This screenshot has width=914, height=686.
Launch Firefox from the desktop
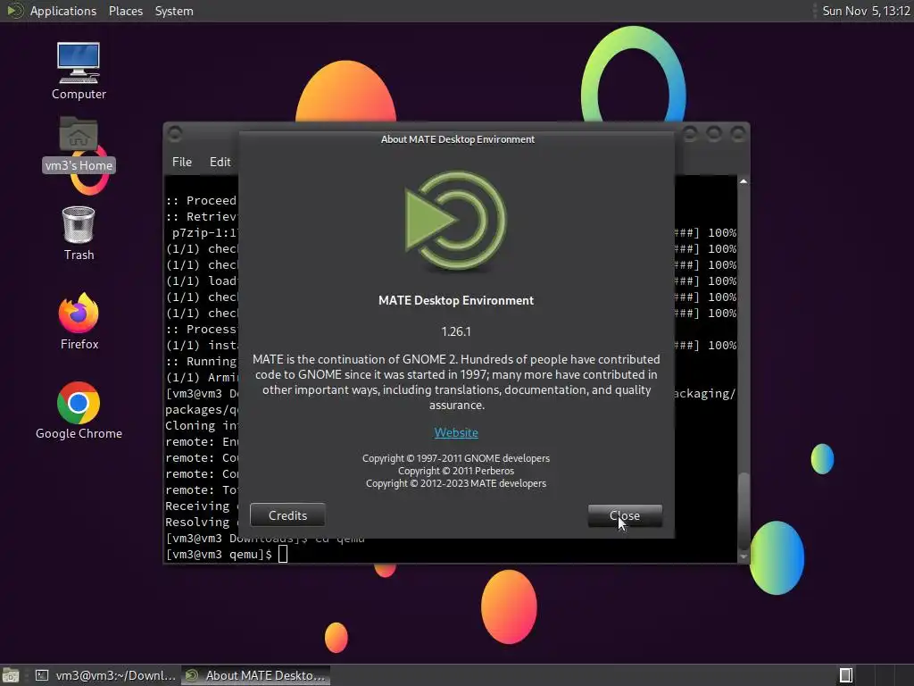[79, 322]
